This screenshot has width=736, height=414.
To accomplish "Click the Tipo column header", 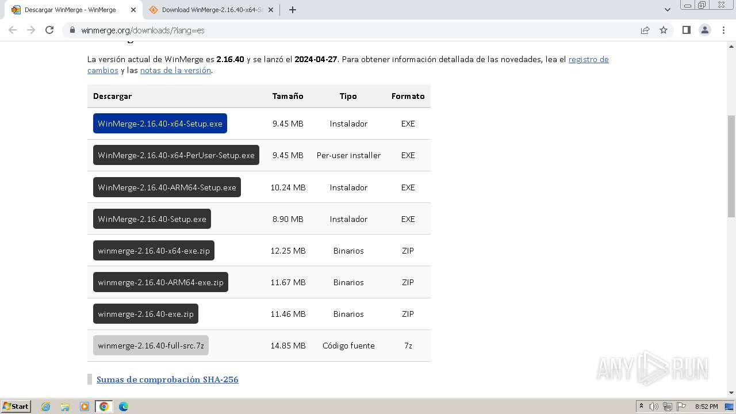I will (x=348, y=96).
